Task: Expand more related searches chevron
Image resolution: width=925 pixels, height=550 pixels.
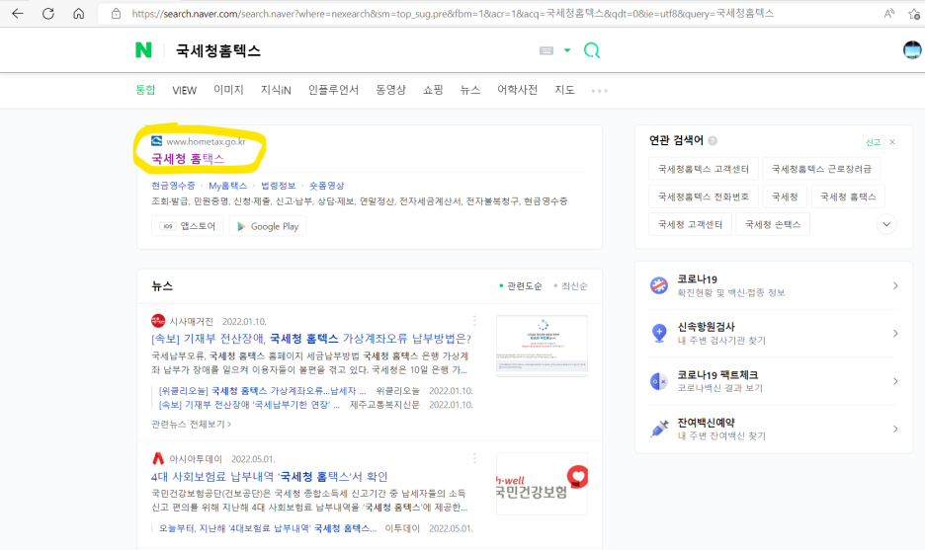Action: point(886,224)
